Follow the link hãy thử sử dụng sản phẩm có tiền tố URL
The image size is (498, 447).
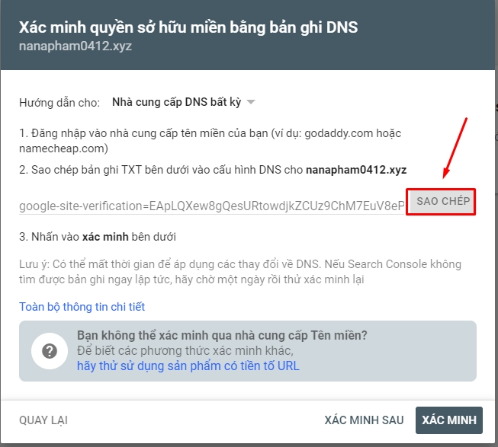click(x=188, y=366)
